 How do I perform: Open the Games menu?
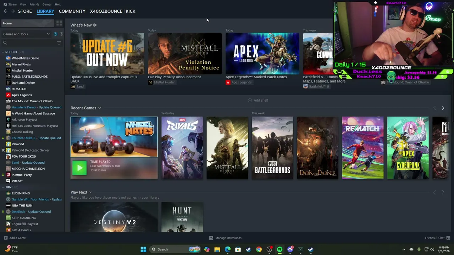47,4
